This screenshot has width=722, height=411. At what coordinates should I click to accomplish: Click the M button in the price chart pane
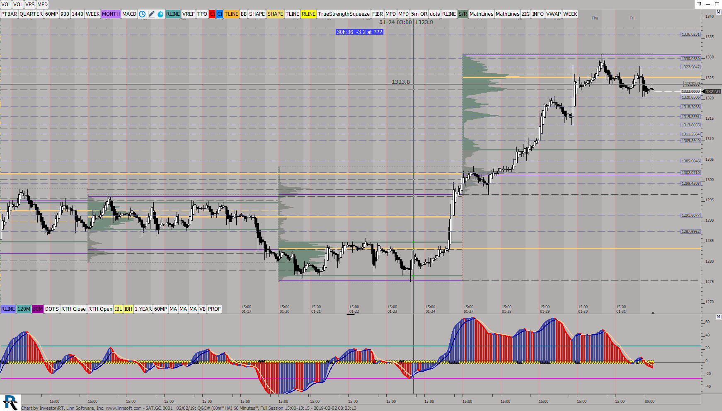pos(718,12)
